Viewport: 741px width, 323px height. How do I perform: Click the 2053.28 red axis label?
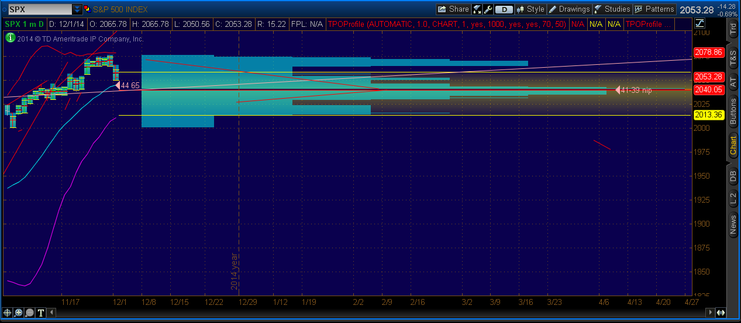tap(708, 77)
